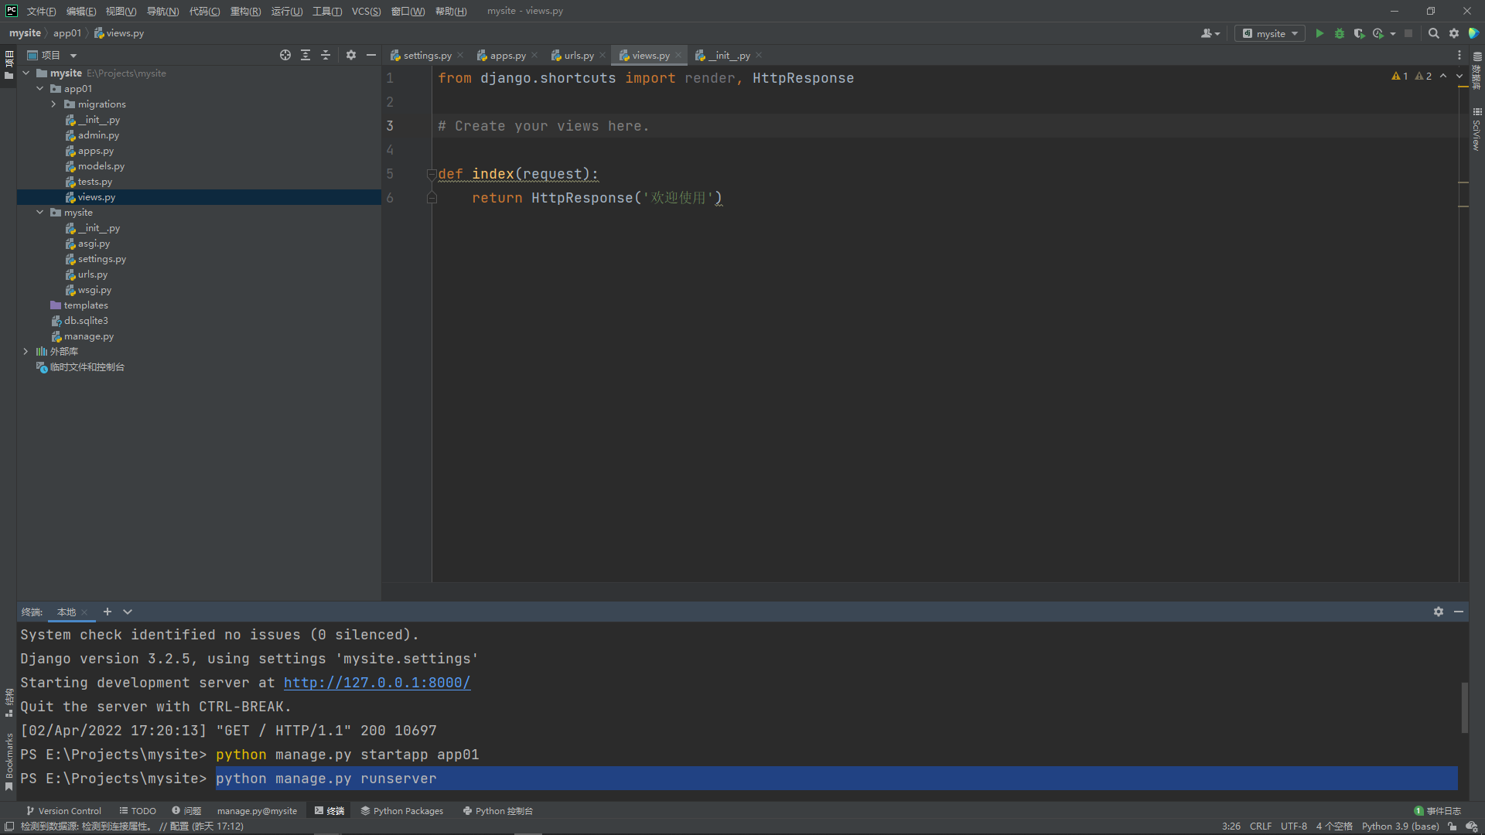This screenshot has width=1485, height=835.
Task: Open the development server URL link
Action: (377, 683)
